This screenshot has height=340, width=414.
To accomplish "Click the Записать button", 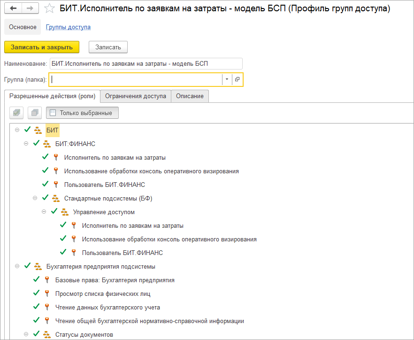I will click(108, 47).
